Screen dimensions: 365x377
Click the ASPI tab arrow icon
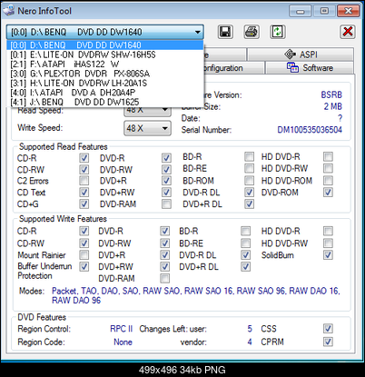pos(291,55)
